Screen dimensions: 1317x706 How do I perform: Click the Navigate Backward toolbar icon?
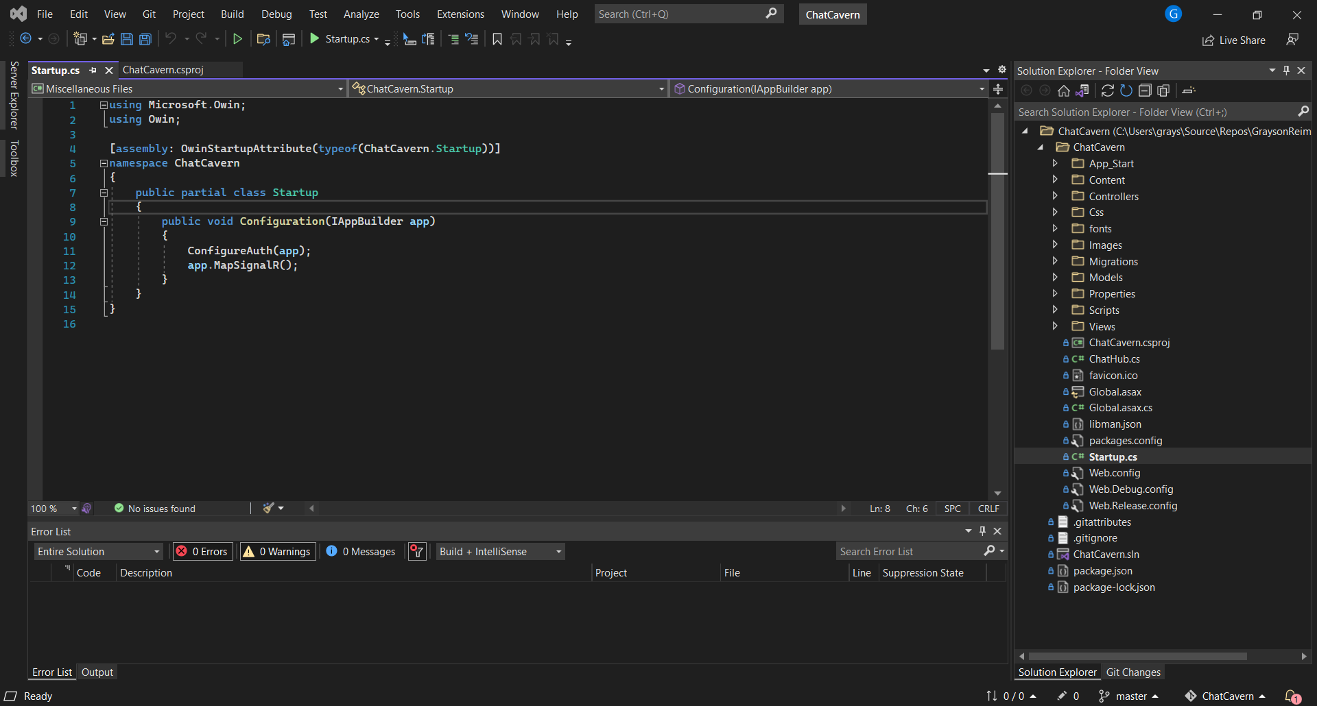point(25,39)
